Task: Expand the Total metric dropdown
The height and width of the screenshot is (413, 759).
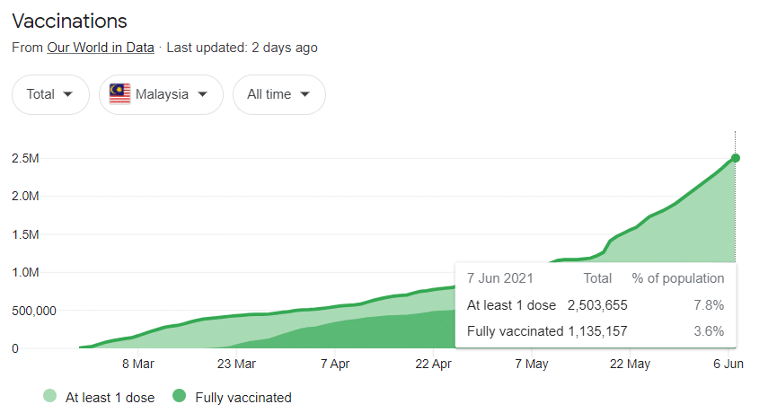Action: pos(50,94)
